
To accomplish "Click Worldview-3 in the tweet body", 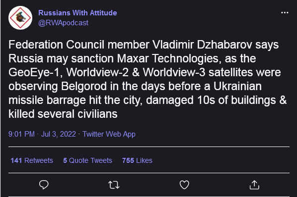I will click(x=174, y=72).
